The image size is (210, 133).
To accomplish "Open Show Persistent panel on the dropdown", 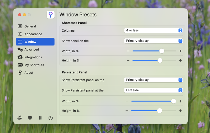I will coord(153,80).
